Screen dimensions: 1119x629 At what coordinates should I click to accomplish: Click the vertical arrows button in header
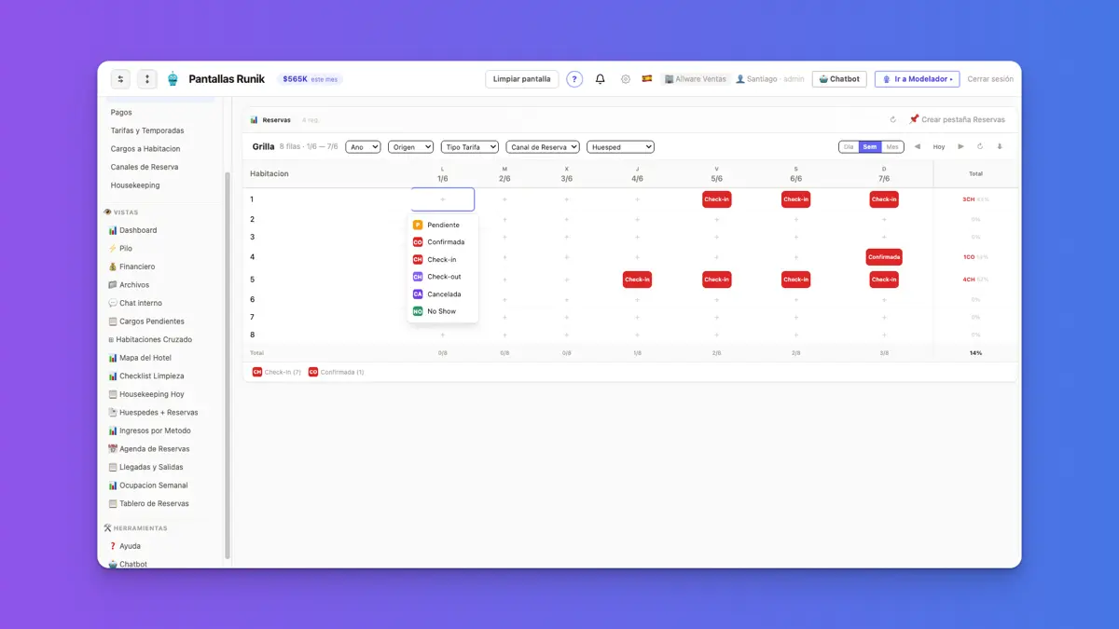147,79
